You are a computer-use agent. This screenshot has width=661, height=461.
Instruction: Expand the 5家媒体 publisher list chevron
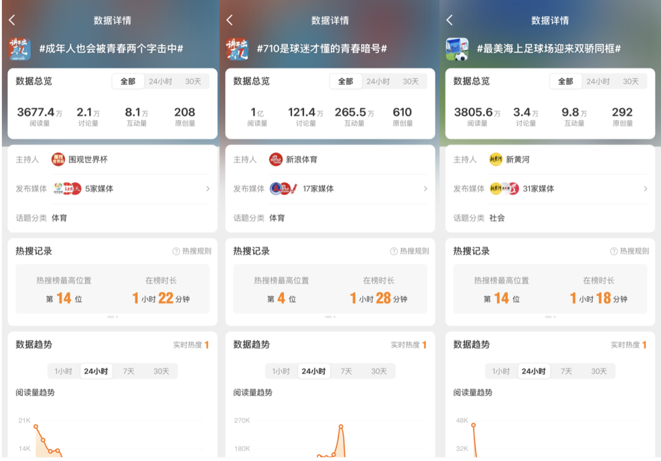pos(208,189)
